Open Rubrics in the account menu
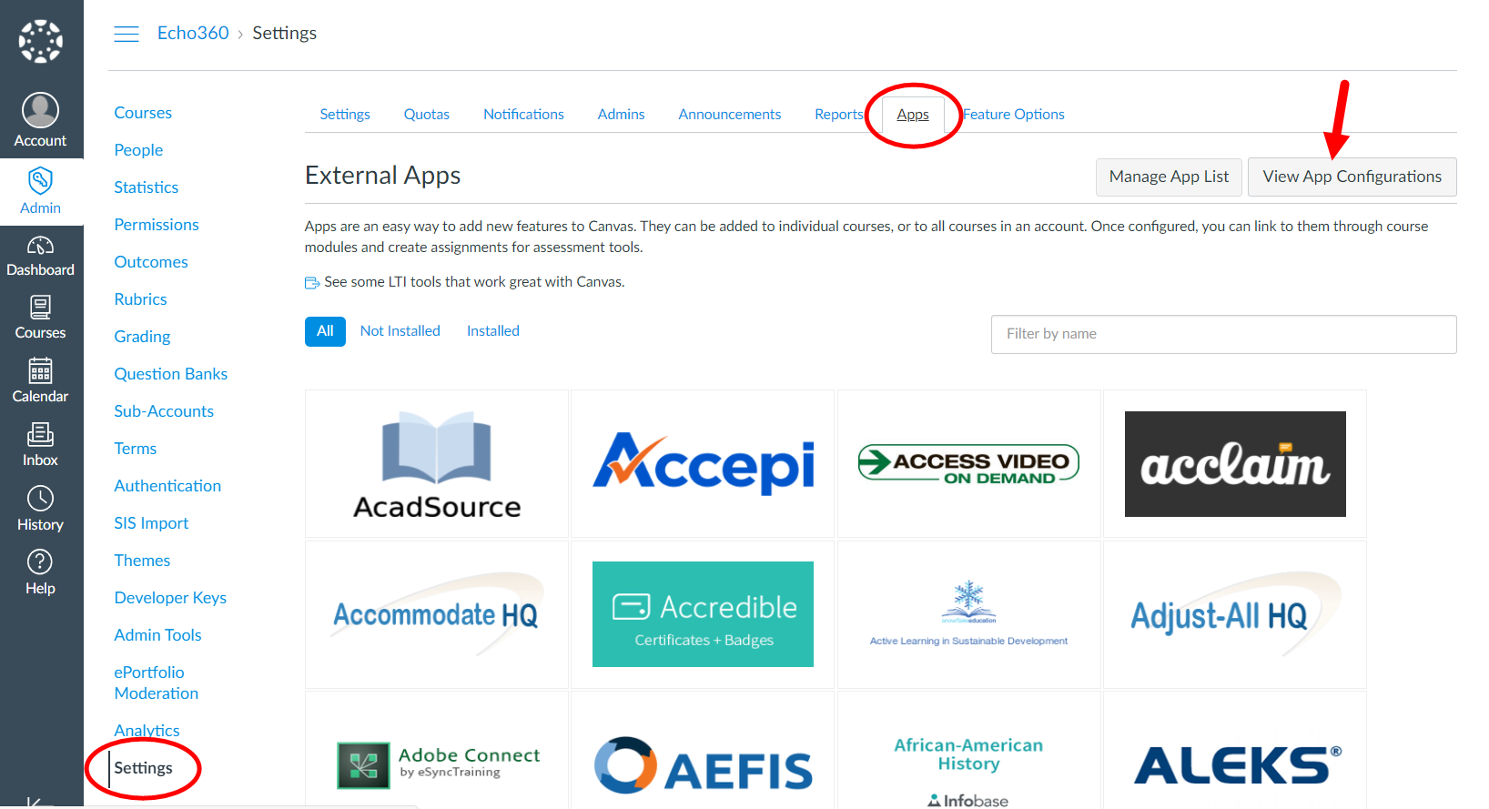1489x809 pixels. point(140,299)
